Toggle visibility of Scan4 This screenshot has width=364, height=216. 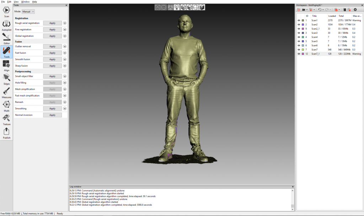(x=299, y=37)
